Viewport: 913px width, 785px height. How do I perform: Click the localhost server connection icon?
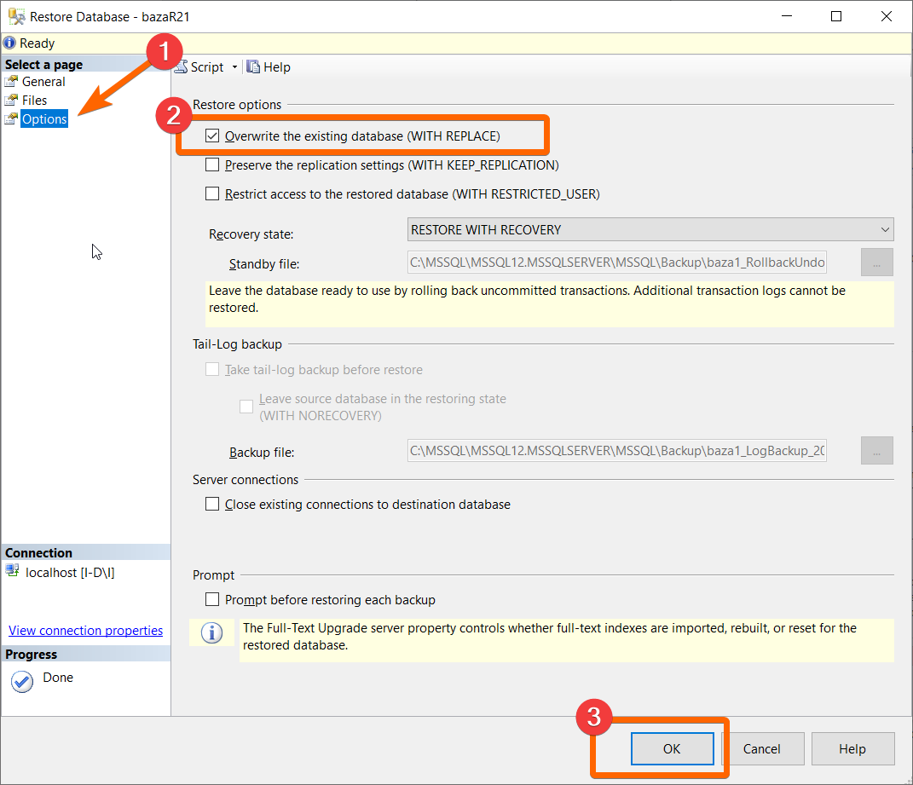pos(12,571)
